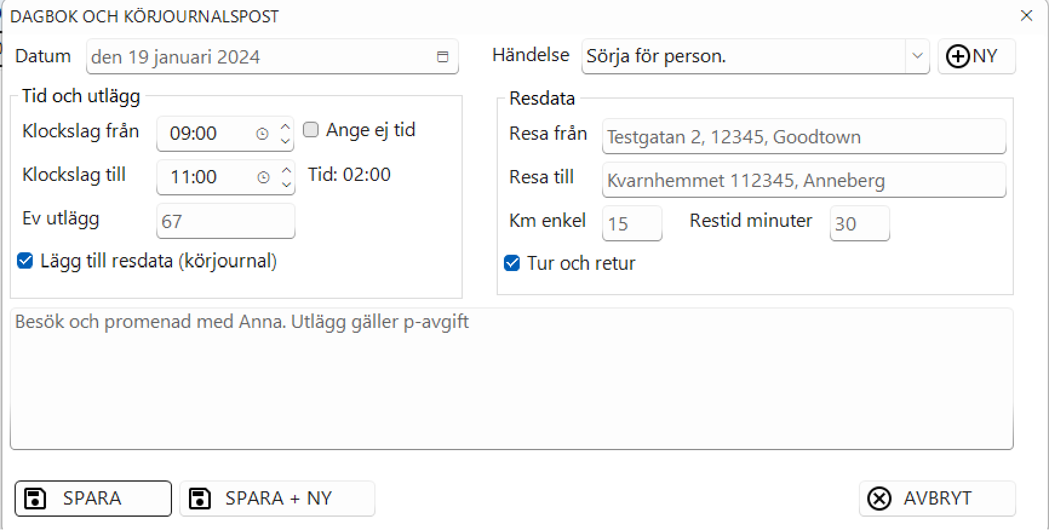Click the clock icon in Klockslag till
The image size is (1049, 530).
(x=263, y=177)
